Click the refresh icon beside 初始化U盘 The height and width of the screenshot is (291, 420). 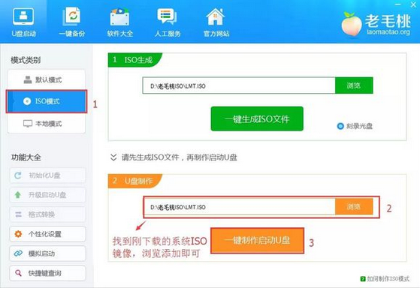tap(18, 175)
